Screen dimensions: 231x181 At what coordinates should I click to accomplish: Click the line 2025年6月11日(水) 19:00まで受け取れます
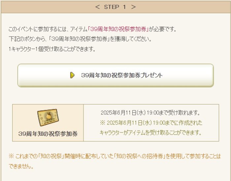pos(150,113)
